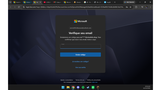
Task: Open a new browser tab
Action: pos(115,2)
